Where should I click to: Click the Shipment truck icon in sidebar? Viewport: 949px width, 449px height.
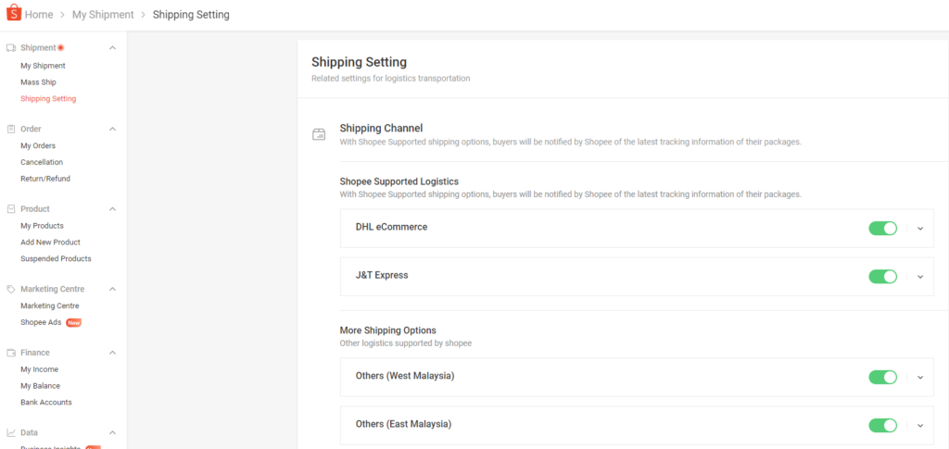coord(11,48)
